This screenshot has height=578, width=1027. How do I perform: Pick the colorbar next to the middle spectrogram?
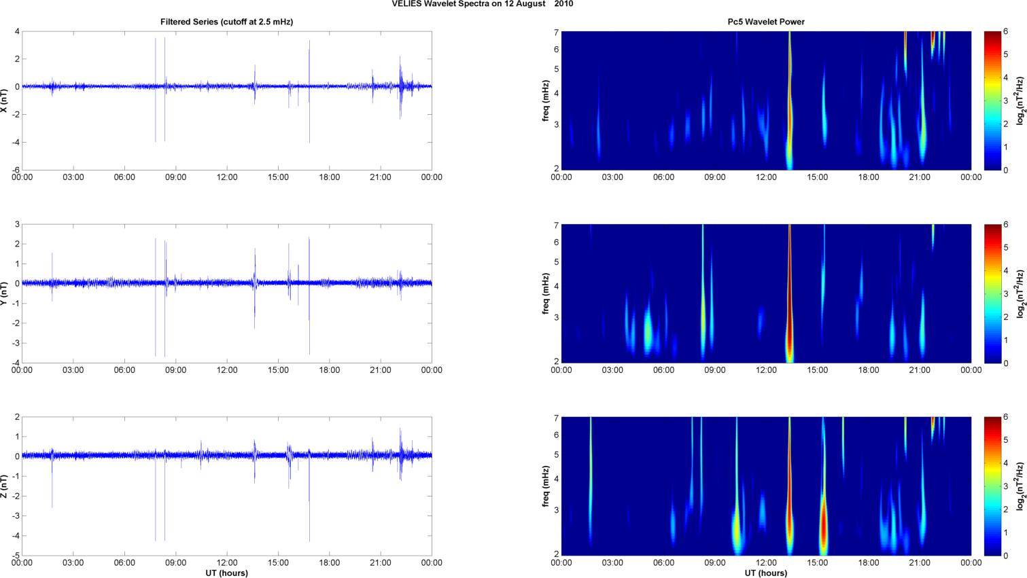pos(992,293)
